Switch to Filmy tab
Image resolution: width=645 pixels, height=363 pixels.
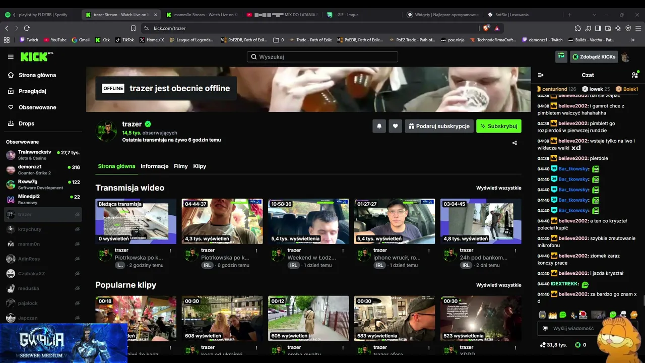click(181, 166)
